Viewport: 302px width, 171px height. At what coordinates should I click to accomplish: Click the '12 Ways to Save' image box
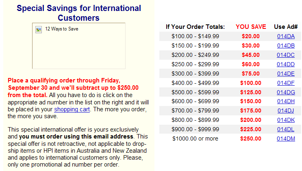pyautogui.click(x=79, y=46)
